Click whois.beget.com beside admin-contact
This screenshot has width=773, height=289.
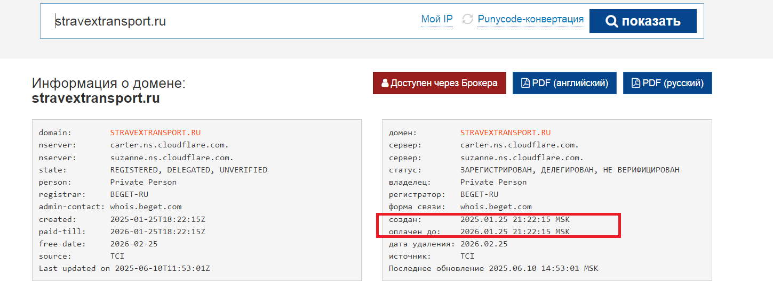pos(146,207)
